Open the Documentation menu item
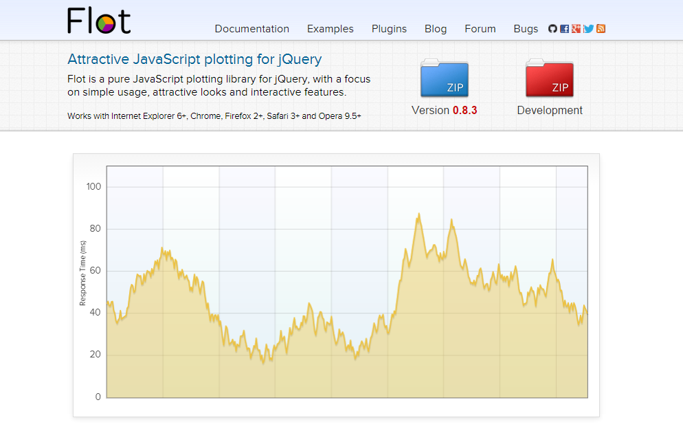This screenshot has width=683, height=431. 251,29
